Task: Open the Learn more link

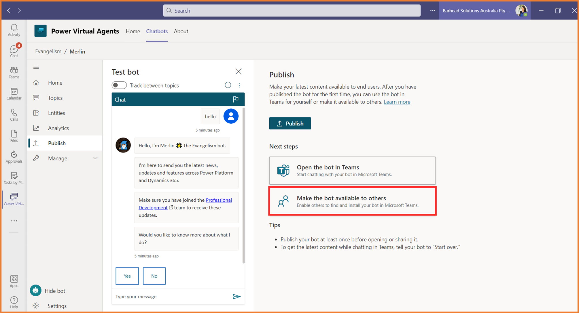Action: pyautogui.click(x=397, y=102)
